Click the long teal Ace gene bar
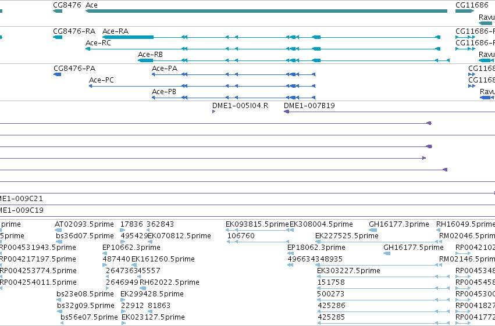This screenshot has height=326, width=495. 266,11
